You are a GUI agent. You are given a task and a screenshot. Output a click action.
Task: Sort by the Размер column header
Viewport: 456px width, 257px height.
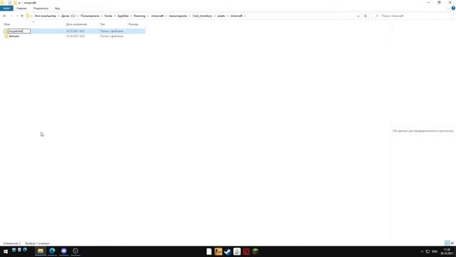click(x=133, y=24)
